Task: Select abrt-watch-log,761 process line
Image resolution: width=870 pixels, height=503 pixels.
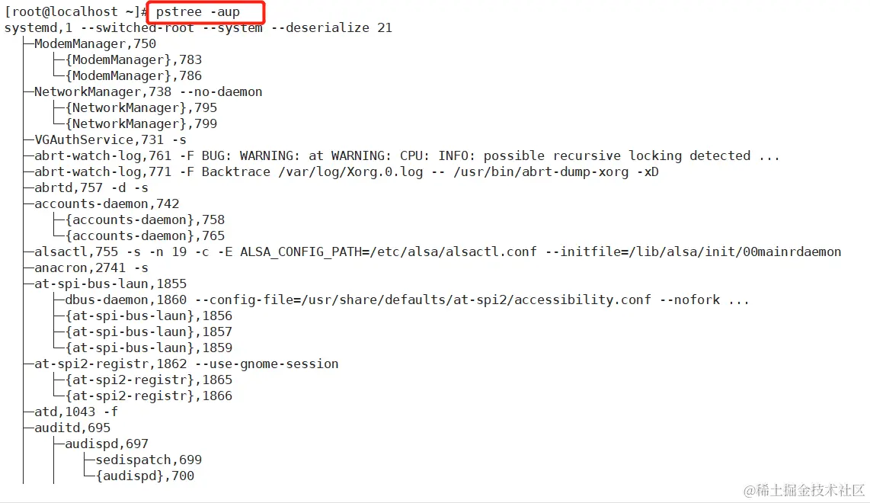Action: tap(407, 156)
